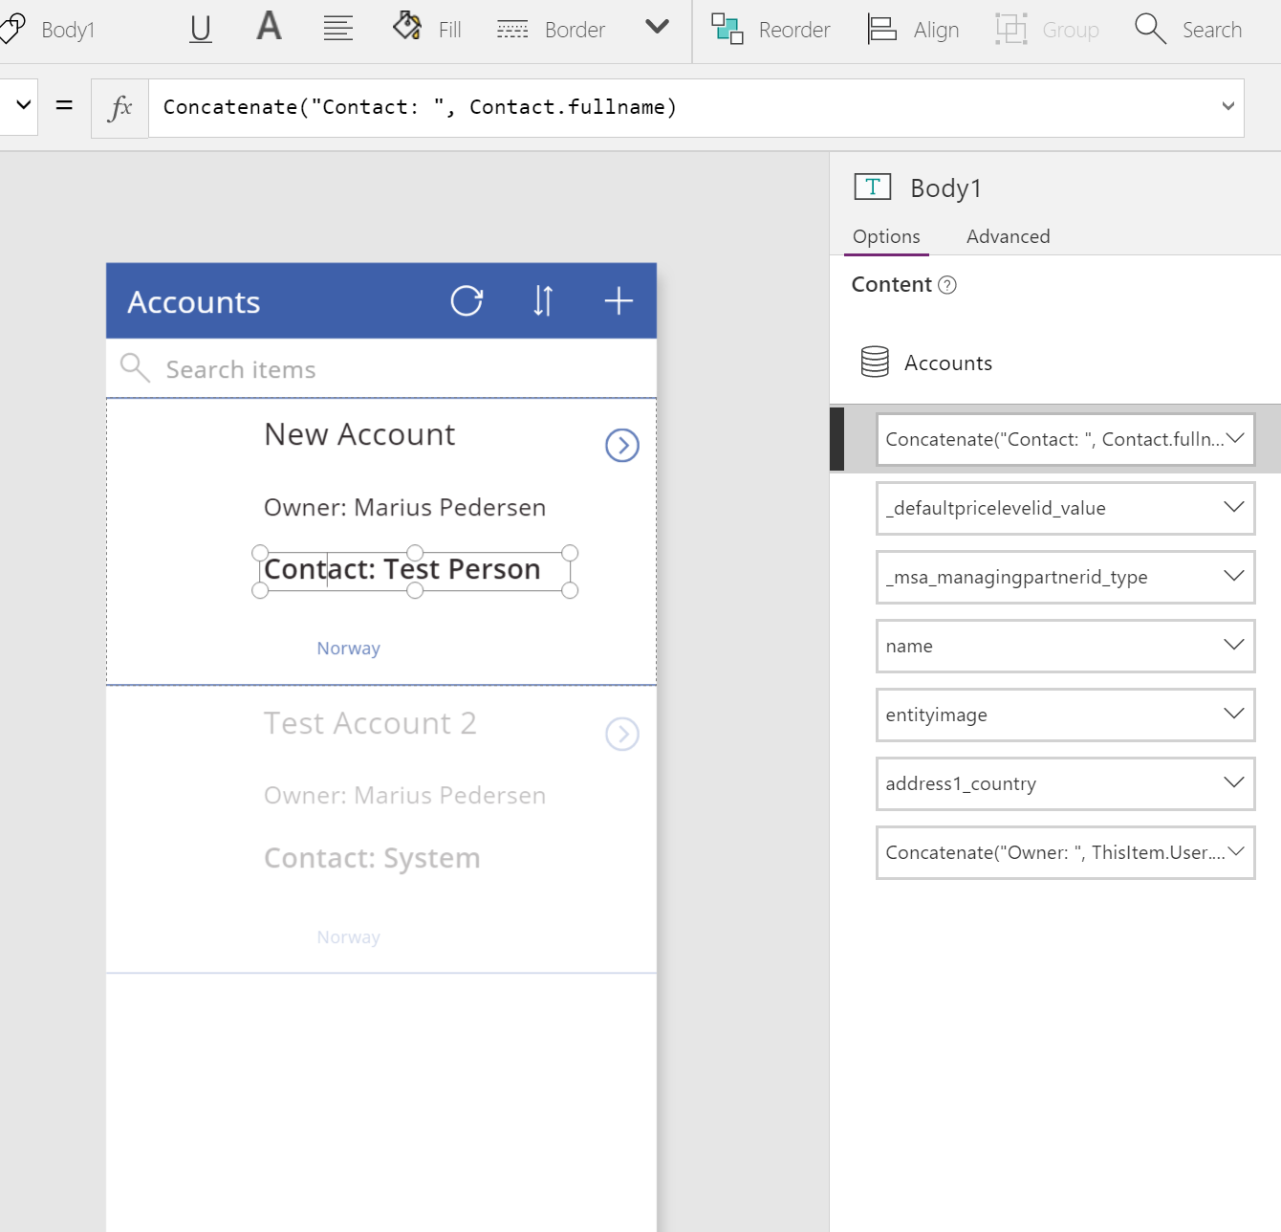Open text alignment options

click(x=337, y=29)
